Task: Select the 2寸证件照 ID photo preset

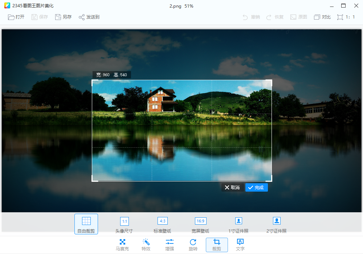Action: [x=277, y=224]
